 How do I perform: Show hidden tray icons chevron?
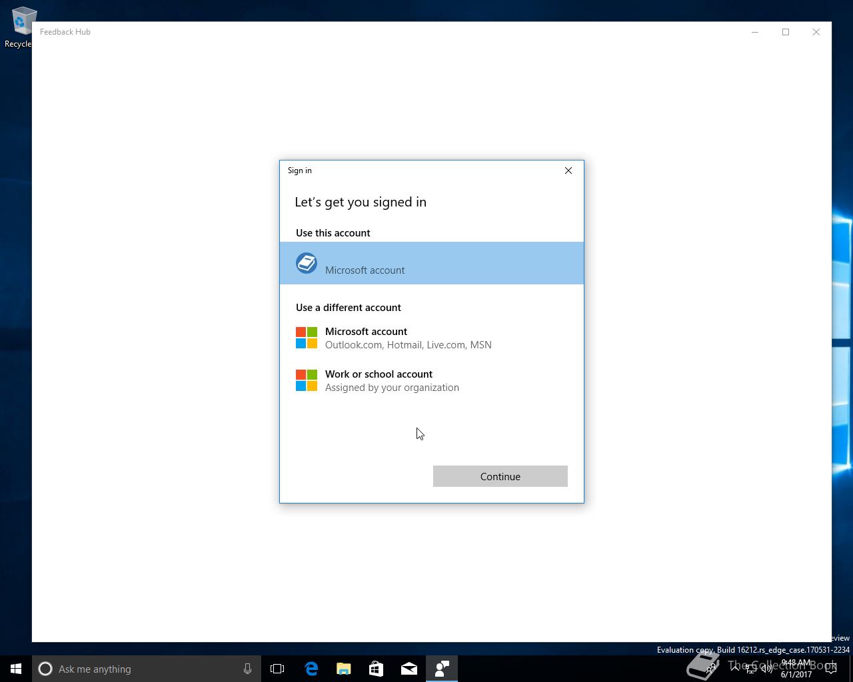coord(735,669)
